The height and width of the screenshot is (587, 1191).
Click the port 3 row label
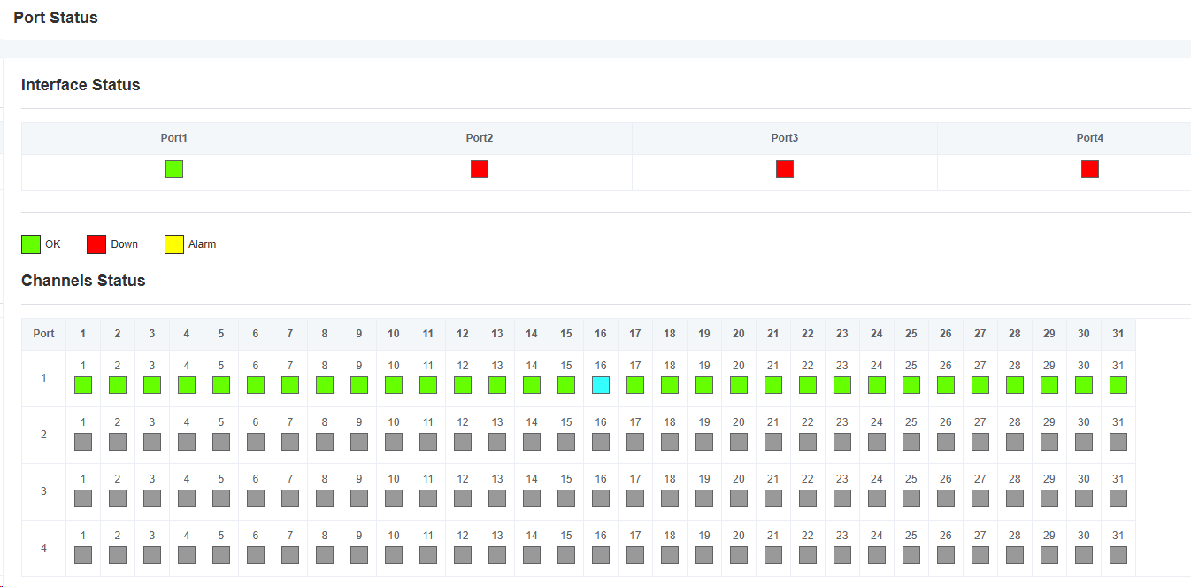point(43,491)
